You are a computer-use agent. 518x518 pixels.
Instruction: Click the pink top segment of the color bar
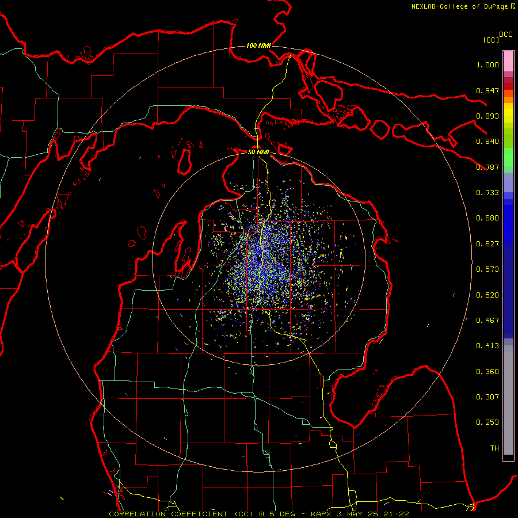(x=508, y=61)
